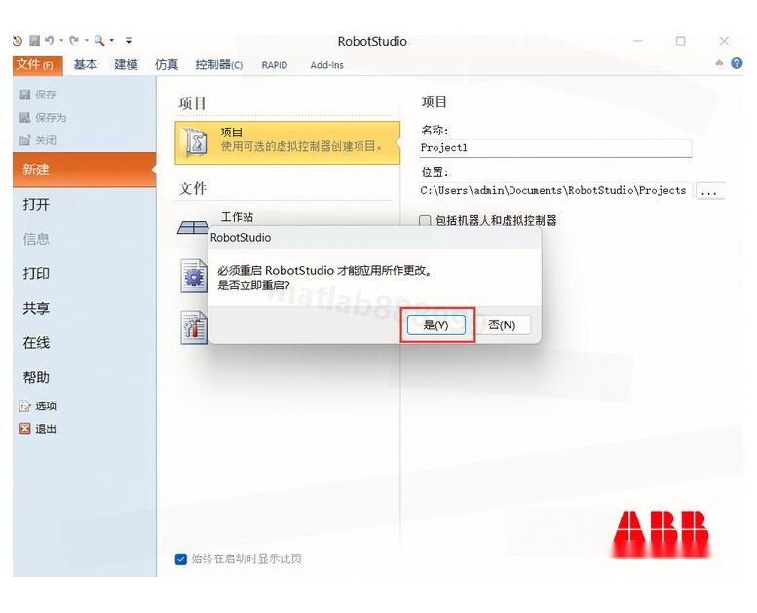Toggle 始终在启动时显示此页 checkbox
Screen dimensions: 757x613
[x=181, y=559]
